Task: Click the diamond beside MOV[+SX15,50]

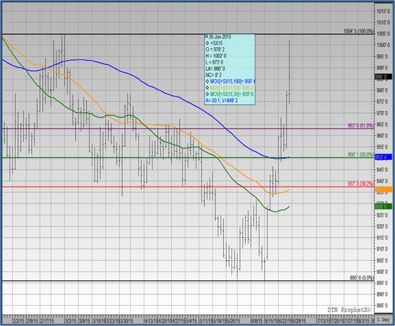Action: [x=208, y=88]
